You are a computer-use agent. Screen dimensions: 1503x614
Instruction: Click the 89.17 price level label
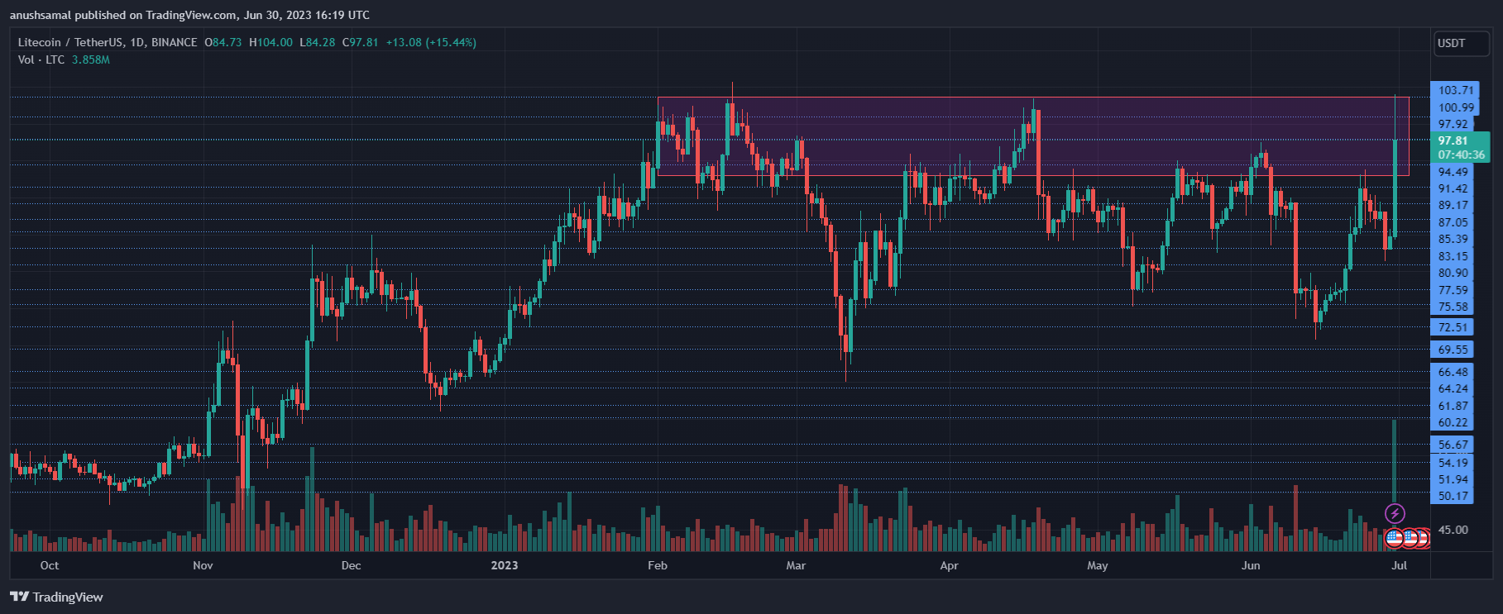point(1453,205)
